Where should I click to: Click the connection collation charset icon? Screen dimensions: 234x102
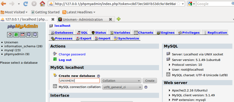click(x=55, y=86)
